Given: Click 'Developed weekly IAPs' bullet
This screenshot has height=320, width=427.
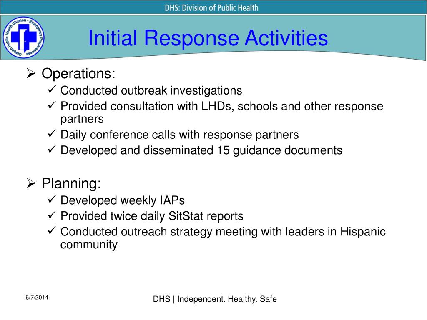Looking at the screenshot, I should [123, 200].
